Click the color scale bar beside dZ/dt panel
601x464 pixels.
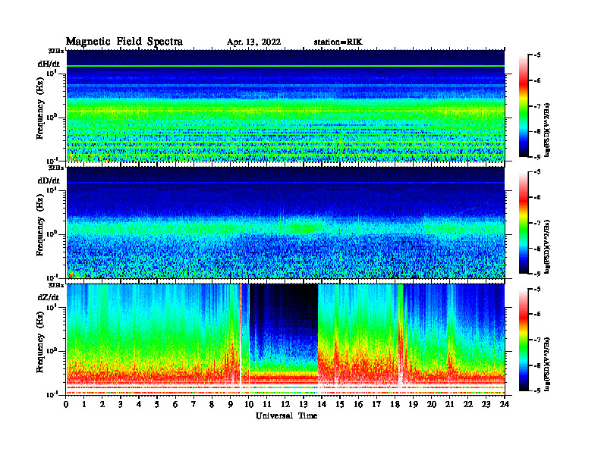click(524, 340)
